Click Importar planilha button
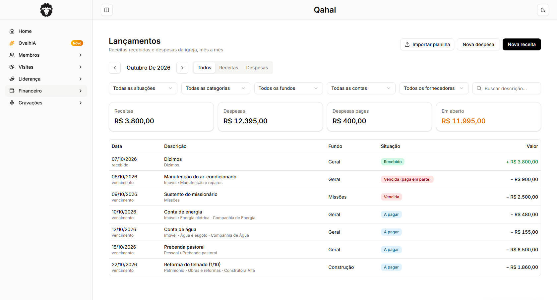Image resolution: width=557 pixels, height=300 pixels. 427,44
